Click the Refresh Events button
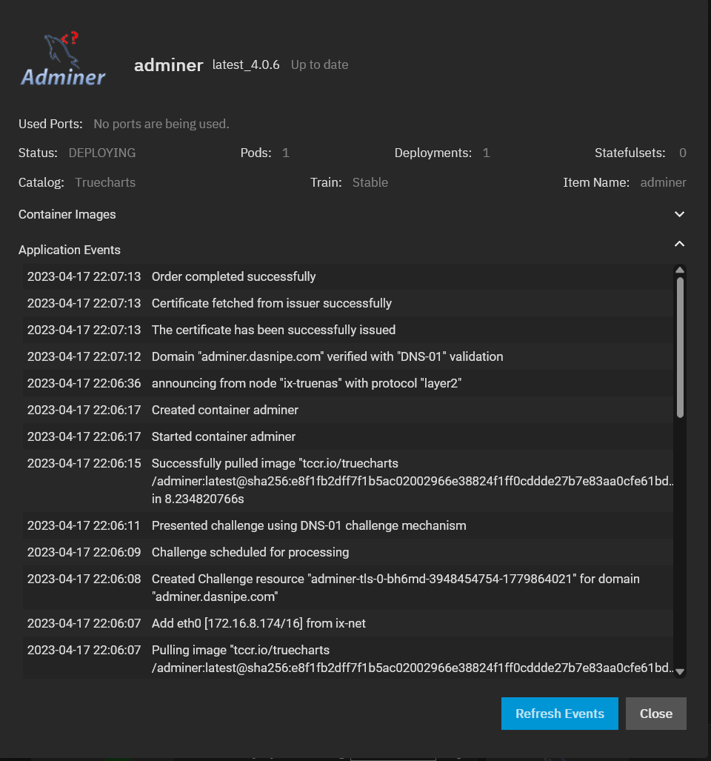This screenshot has height=761, width=711. [x=559, y=714]
